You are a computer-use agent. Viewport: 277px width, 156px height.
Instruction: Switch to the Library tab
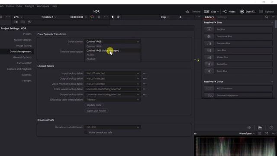point(209,17)
